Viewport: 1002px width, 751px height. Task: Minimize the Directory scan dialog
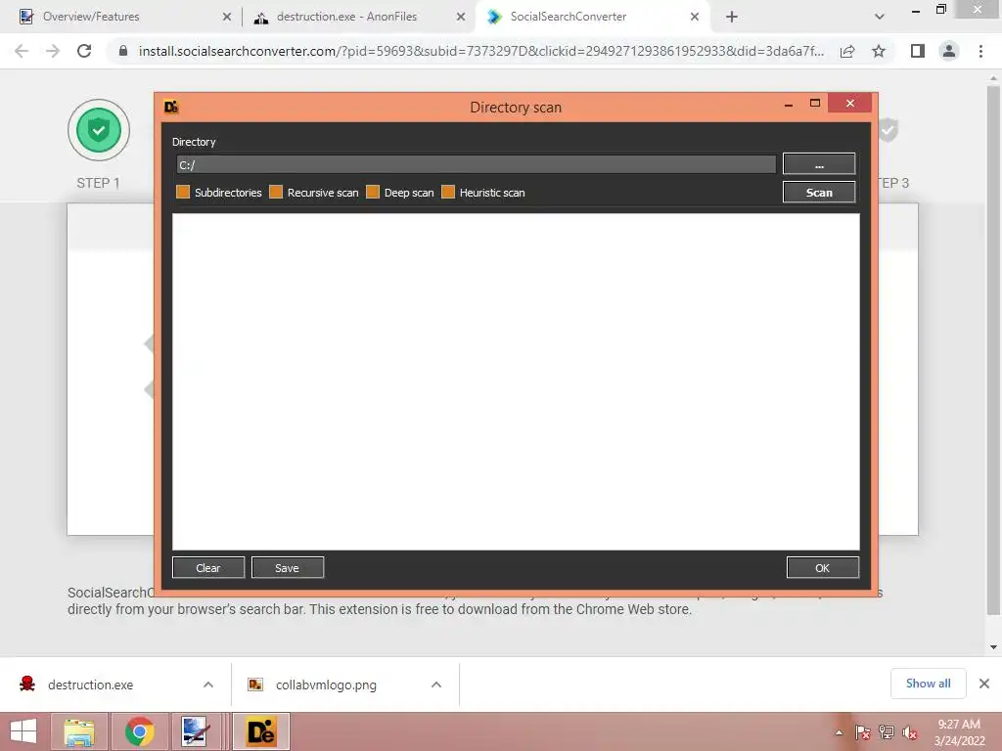point(789,104)
